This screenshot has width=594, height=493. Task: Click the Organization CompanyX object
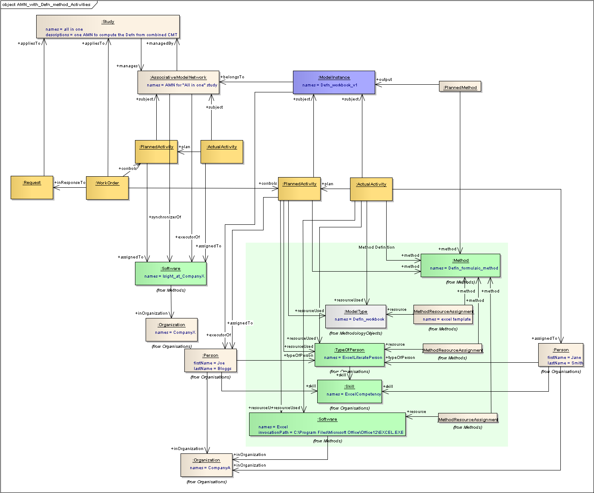click(x=172, y=329)
